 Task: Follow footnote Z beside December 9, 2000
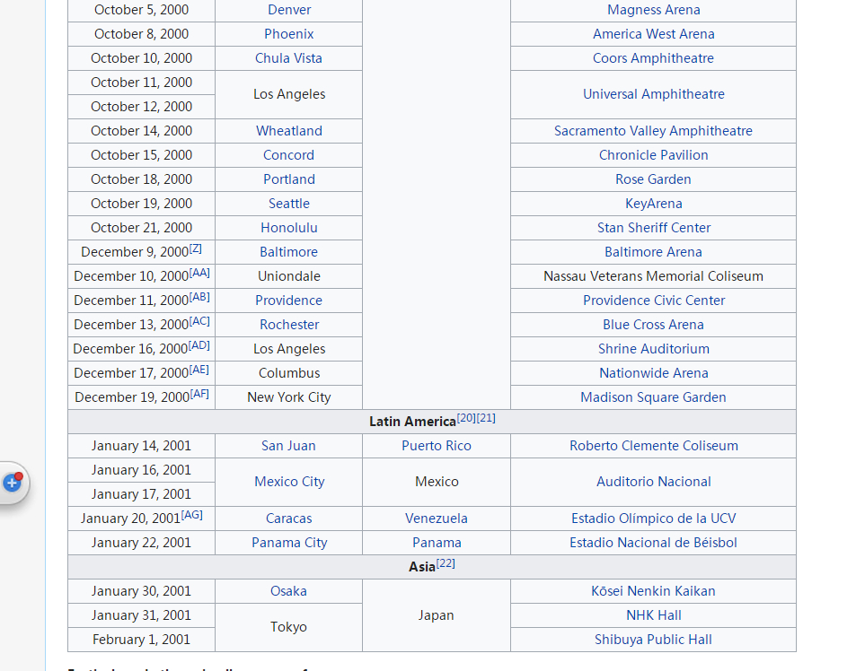pos(195,248)
